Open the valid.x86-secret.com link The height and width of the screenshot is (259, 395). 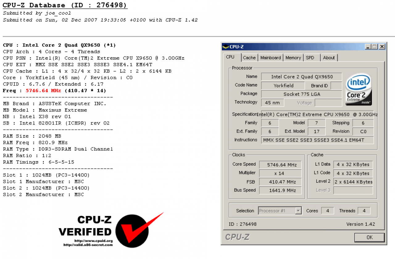88,245
